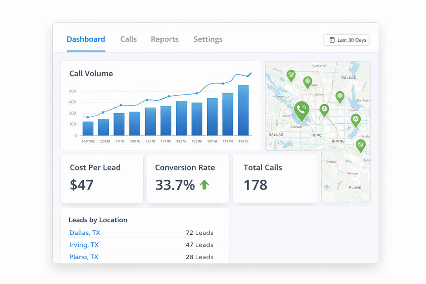Click the plain dot pin below upper DALLAS label
This screenshot has height=284, width=426.
(340, 96)
